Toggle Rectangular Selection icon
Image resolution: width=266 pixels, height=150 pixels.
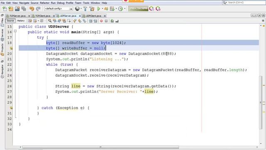pos(69,21)
